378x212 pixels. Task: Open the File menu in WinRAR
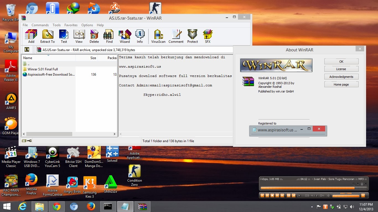click(x=25, y=25)
